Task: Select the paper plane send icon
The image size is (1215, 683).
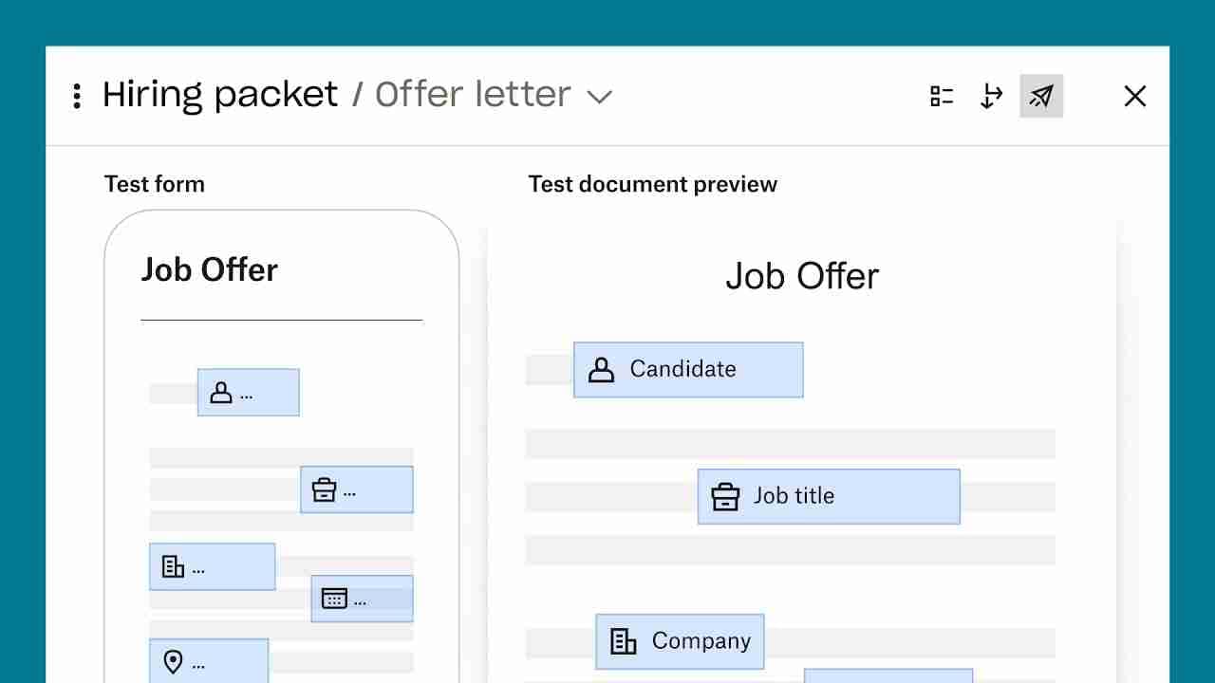Action: pos(1041,96)
